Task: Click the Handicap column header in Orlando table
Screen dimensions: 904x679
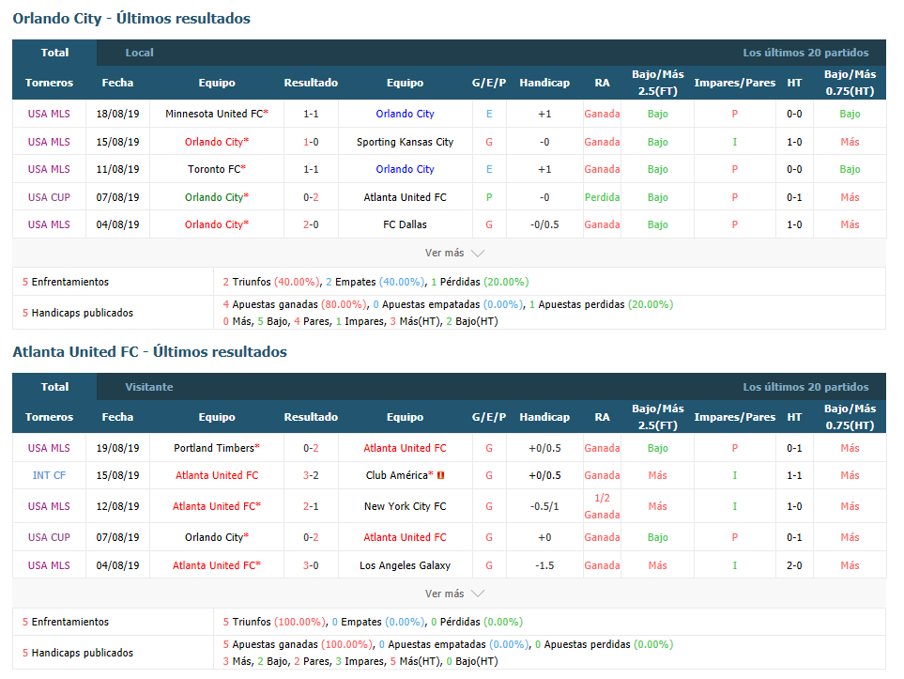Action: pyautogui.click(x=544, y=83)
